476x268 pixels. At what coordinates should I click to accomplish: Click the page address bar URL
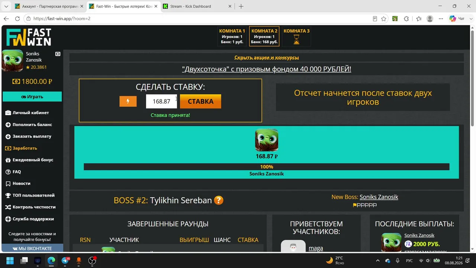[x=62, y=19]
